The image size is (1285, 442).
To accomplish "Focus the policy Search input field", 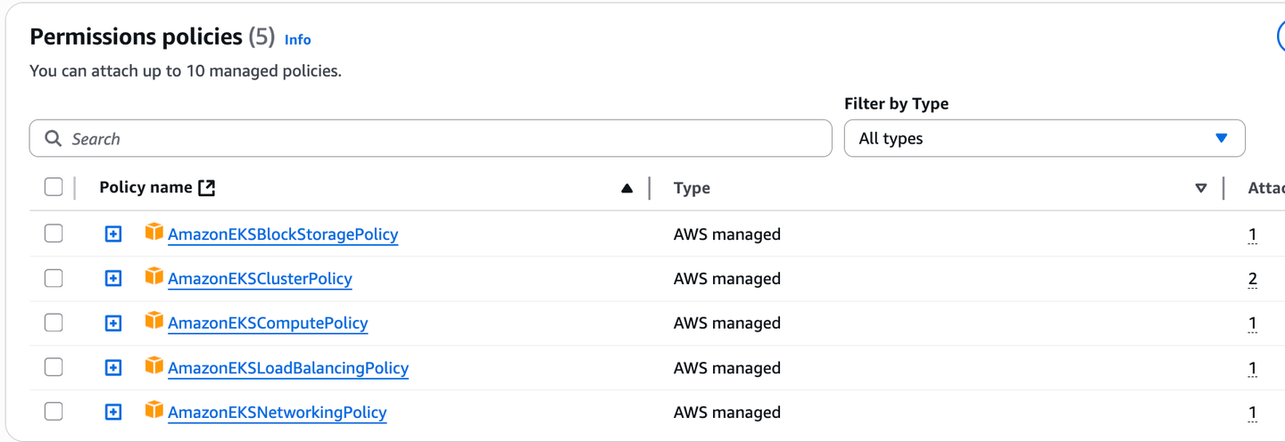I will [x=431, y=138].
